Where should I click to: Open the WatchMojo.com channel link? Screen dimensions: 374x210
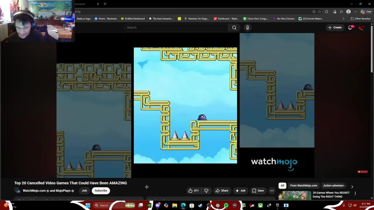point(34,191)
